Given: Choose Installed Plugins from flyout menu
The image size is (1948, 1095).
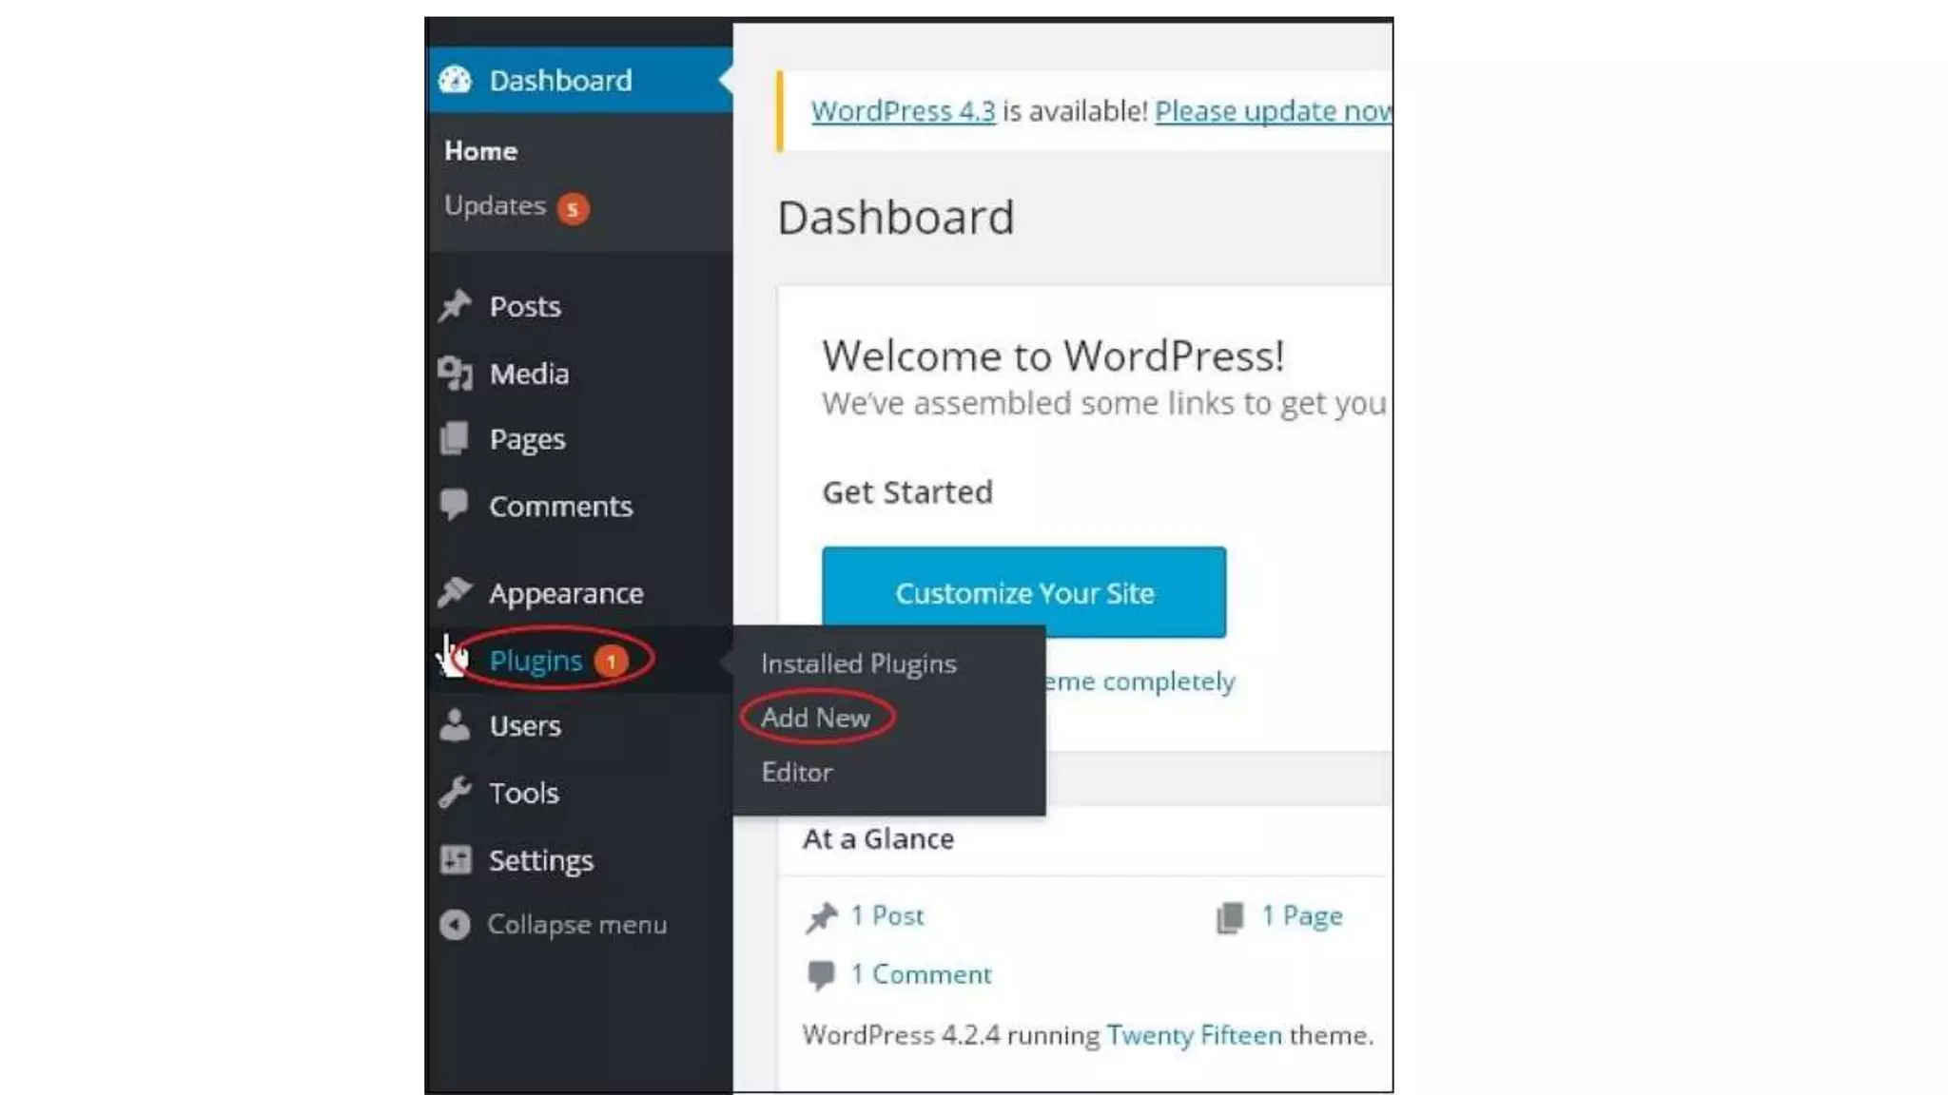Looking at the screenshot, I should click(858, 663).
